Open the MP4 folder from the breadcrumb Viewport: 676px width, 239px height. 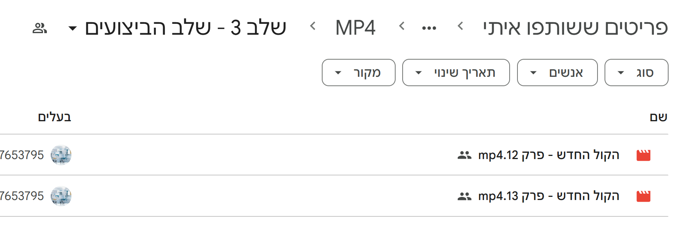[x=355, y=27]
